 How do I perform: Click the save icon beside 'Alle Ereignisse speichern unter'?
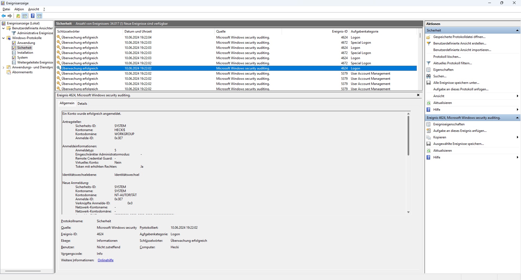[x=429, y=83]
